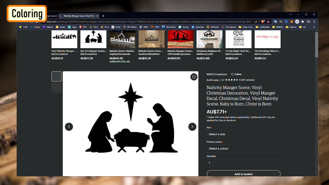Open the (1,081 reviews) link
Image resolution: width=329 pixels, height=185 pixels.
pos(247,80)
